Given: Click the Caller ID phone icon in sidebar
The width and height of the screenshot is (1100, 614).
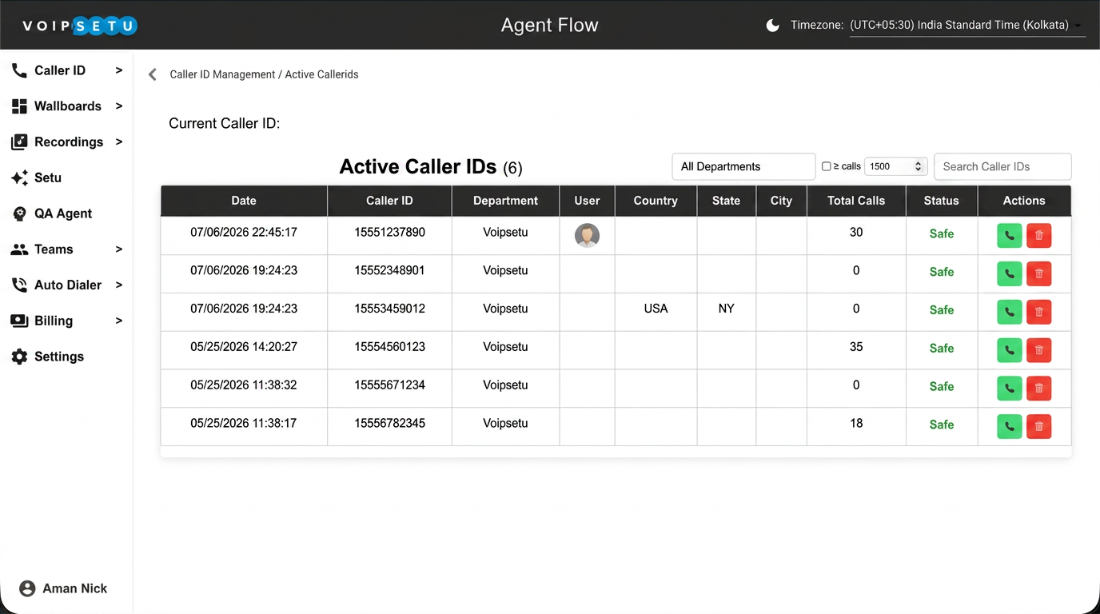Looking at the screenshot, I should (x=19, y=70).
